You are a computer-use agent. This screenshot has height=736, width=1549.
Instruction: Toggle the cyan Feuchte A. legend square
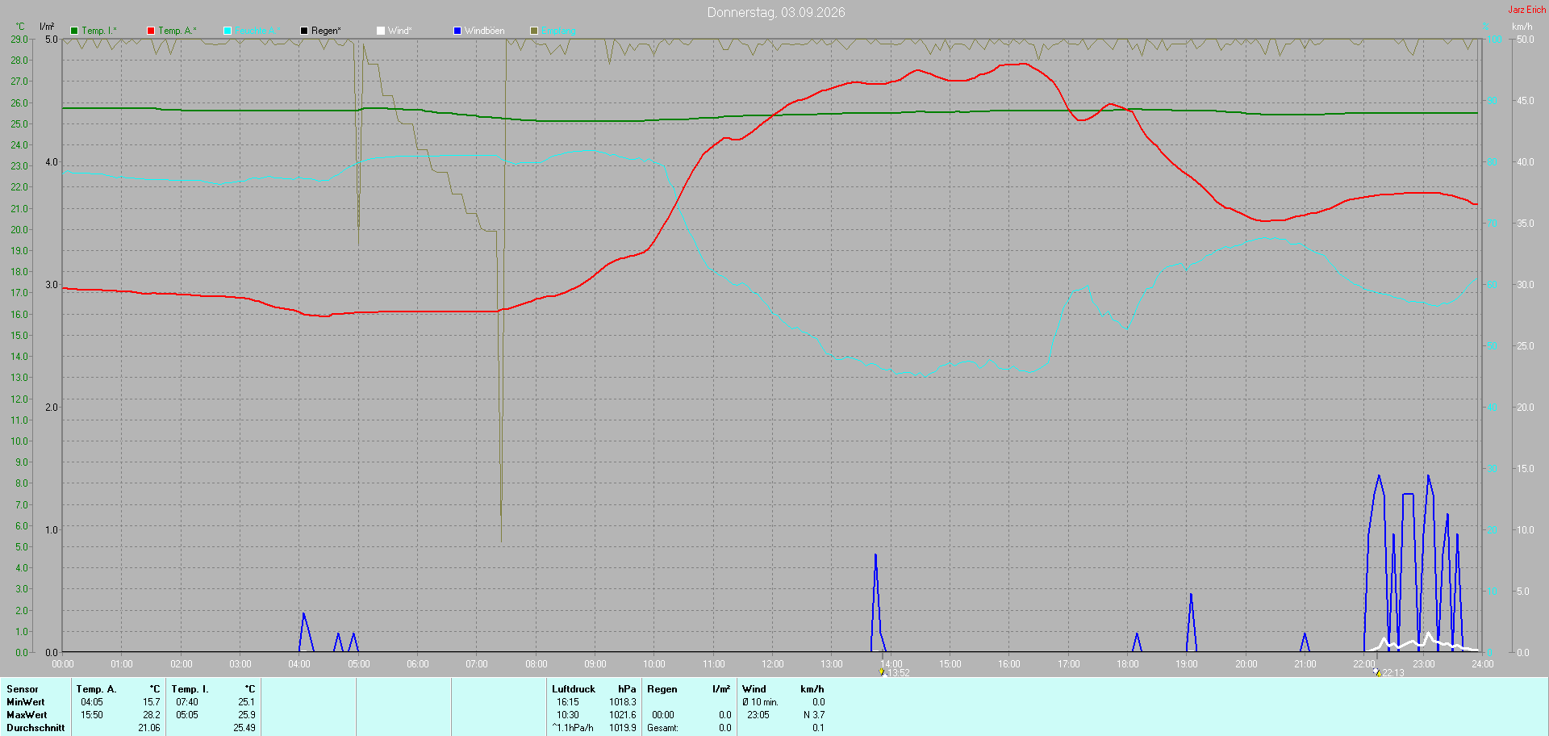point(228,31)
